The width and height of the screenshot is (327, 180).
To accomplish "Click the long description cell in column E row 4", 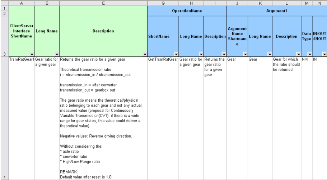I will 103,118.
